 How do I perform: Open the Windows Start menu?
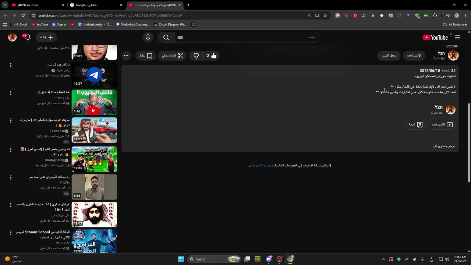point(181,259)
